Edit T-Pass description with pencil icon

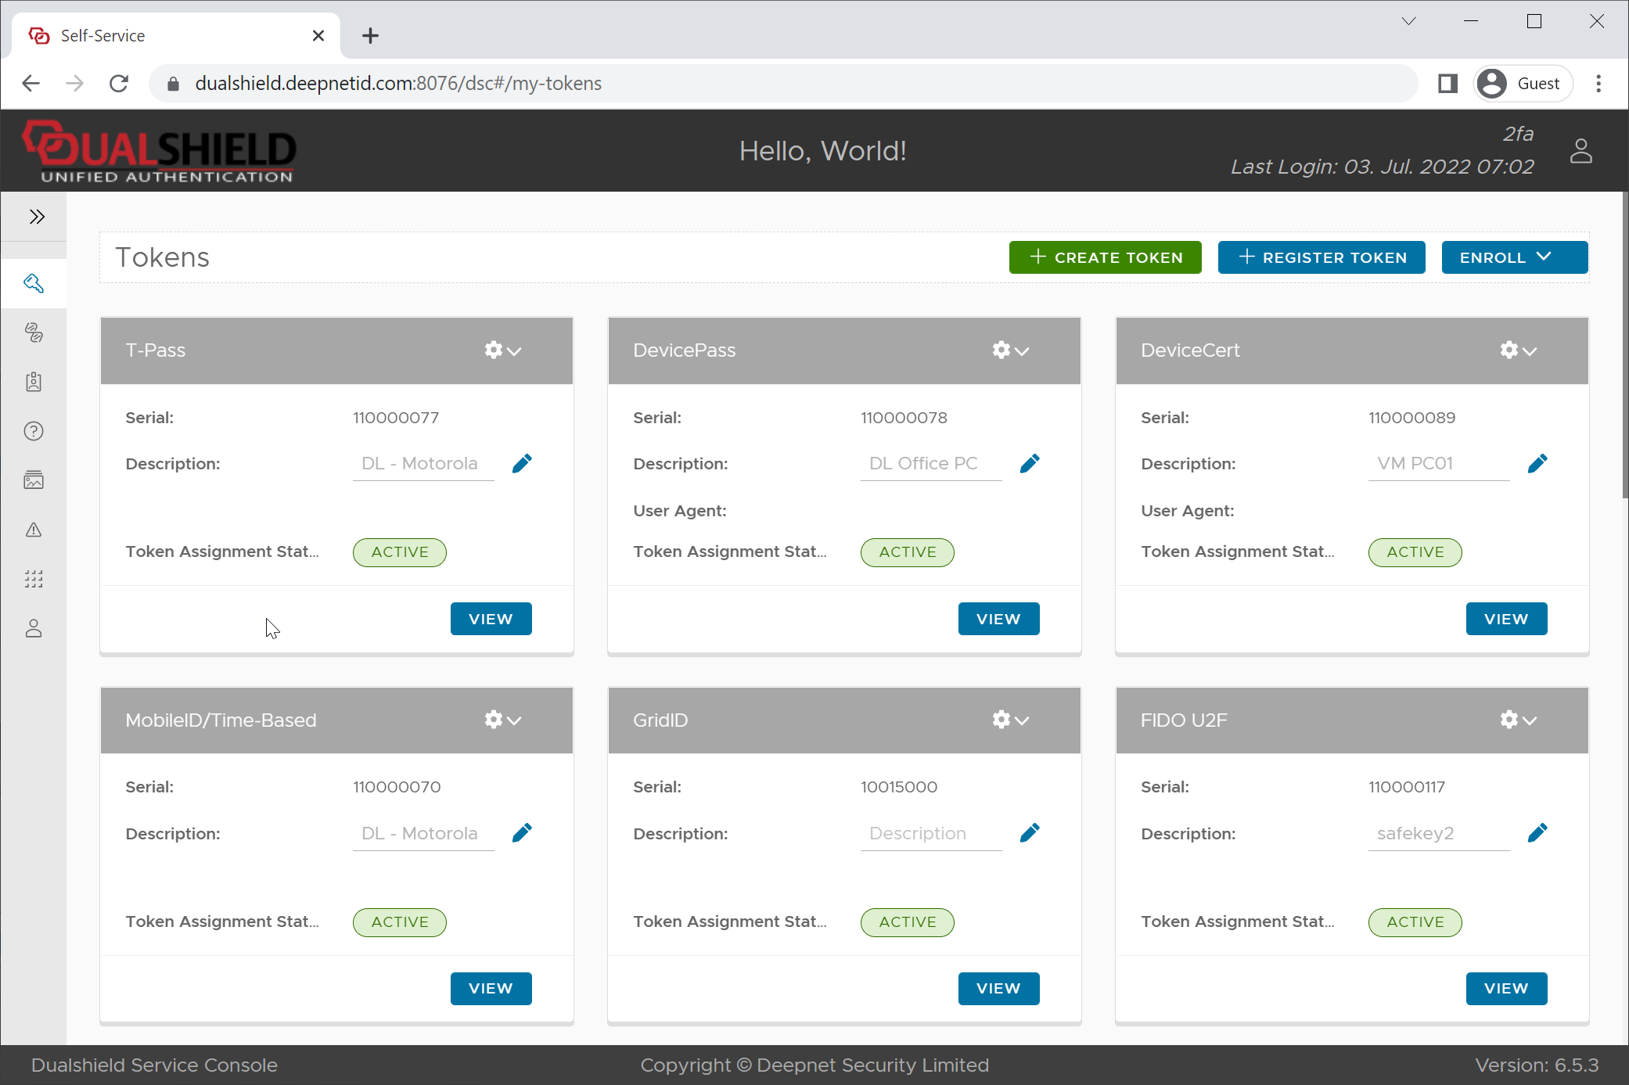[522, 464]
